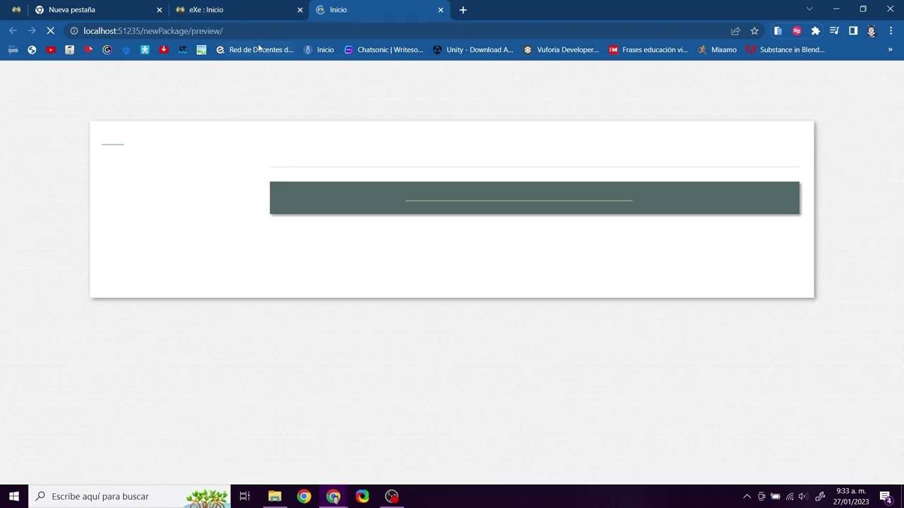Open network Wi-Fi tray icon
The width and height of the screenshot is (904, 508).
point(790,496)
